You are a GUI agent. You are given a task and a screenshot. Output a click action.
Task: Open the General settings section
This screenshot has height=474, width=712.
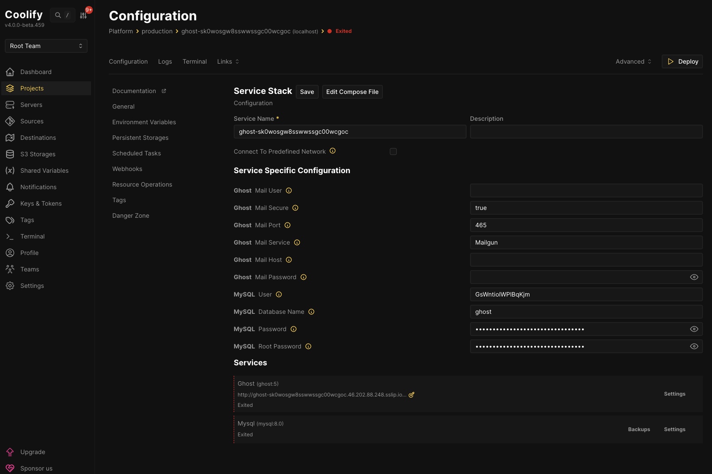(x=124, y=106)
